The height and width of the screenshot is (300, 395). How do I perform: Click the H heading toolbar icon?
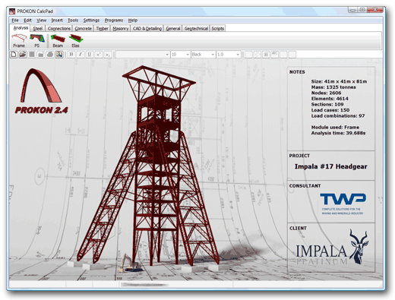(x=266, y=55)
